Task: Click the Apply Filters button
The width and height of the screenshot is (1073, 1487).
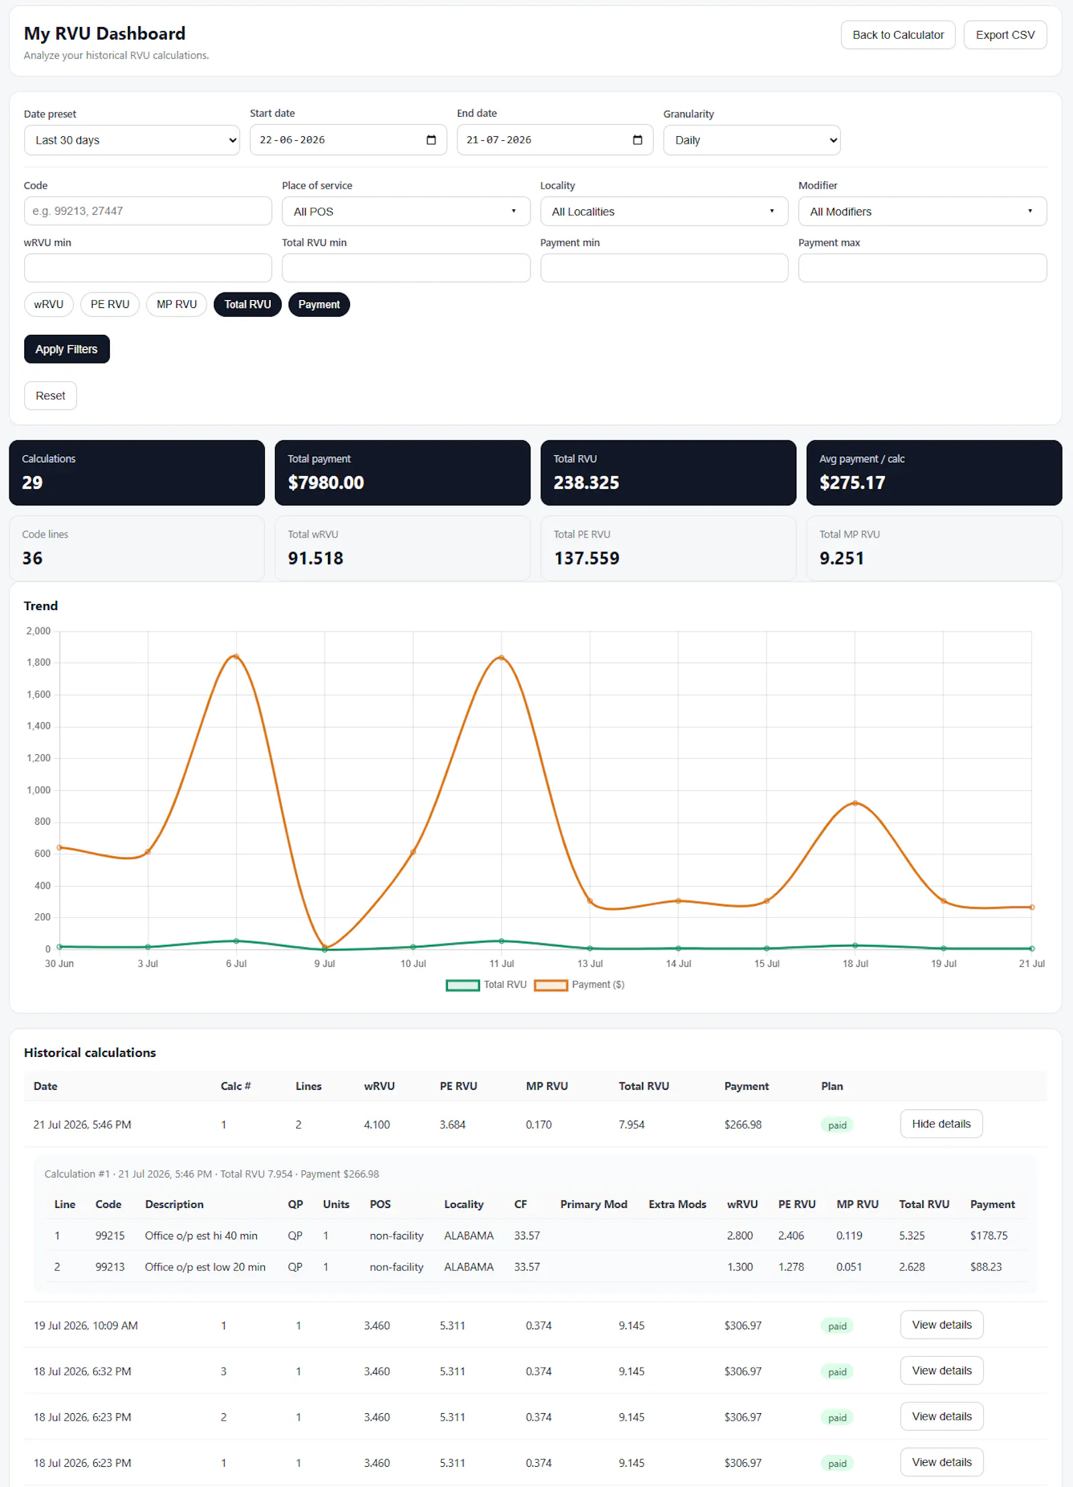Action: click(66, 349)
